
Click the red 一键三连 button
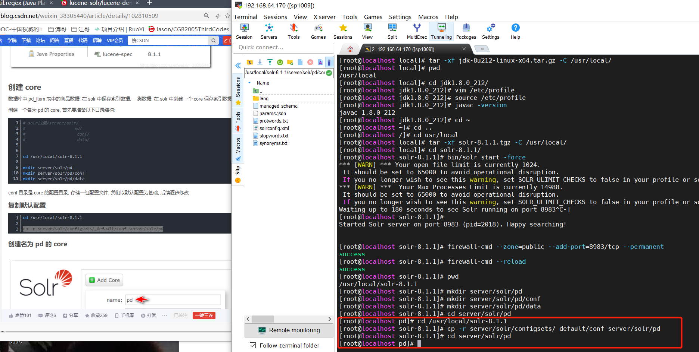point(204,315)
